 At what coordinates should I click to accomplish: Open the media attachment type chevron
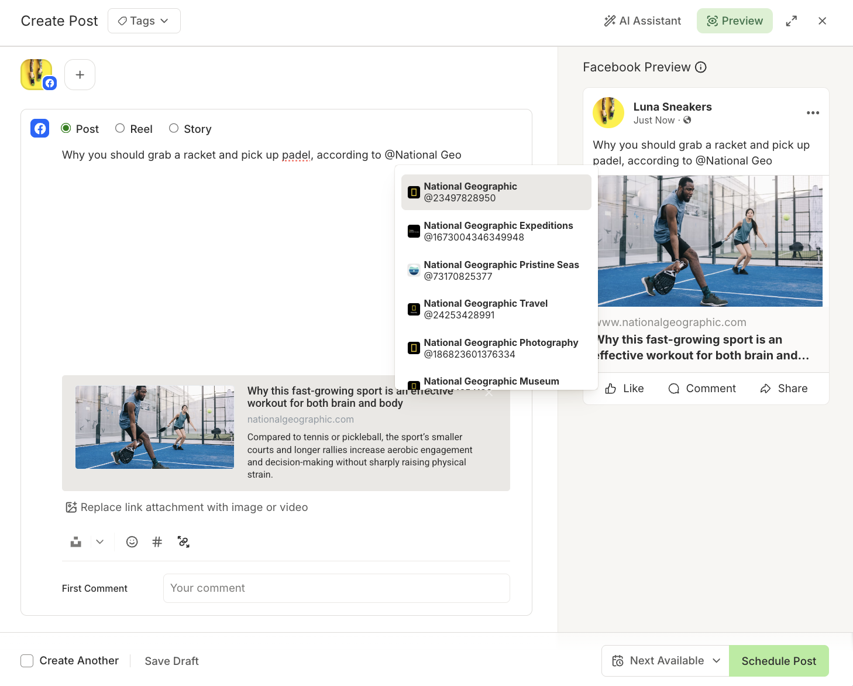[99, 541]
